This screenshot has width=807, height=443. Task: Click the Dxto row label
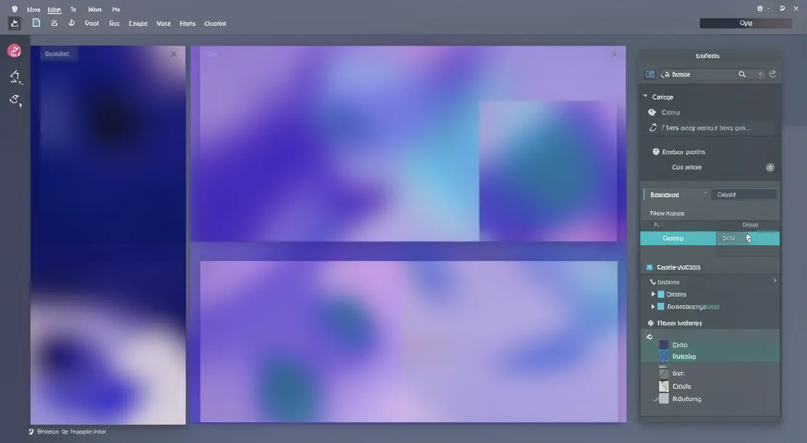pos(680,345)
